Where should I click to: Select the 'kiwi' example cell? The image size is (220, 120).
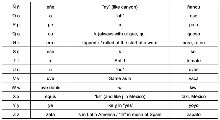194,87
